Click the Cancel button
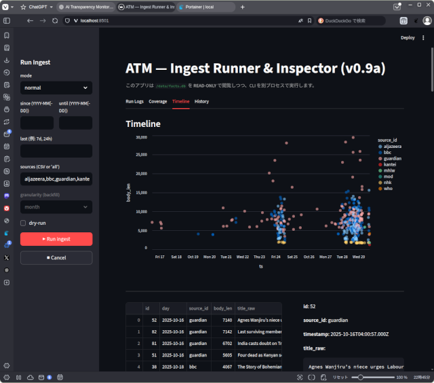Screen dimensions: 434x383 56,257
